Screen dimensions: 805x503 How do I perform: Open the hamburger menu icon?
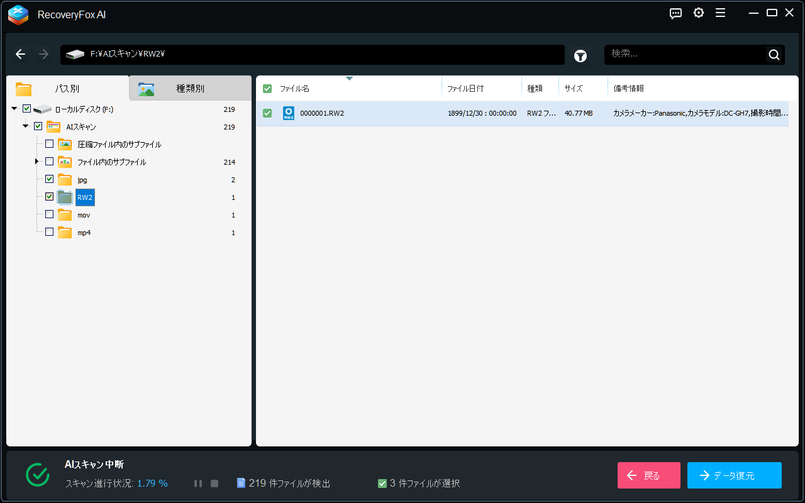[721, 13]
